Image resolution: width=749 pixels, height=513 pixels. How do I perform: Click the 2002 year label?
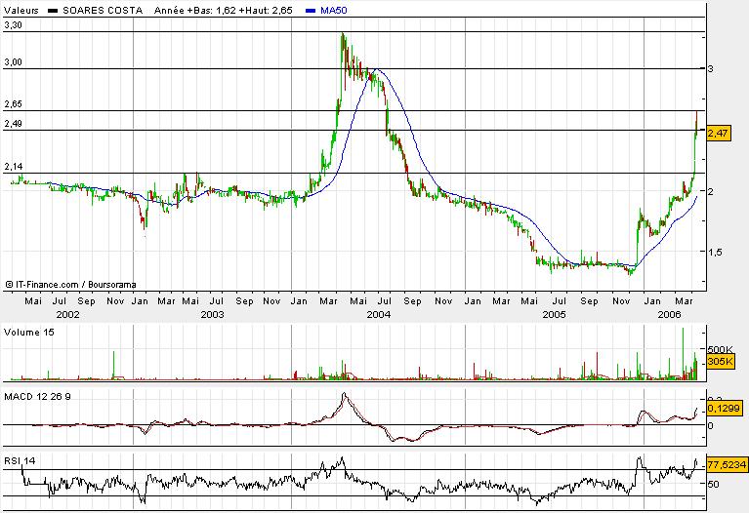point(67,314)
